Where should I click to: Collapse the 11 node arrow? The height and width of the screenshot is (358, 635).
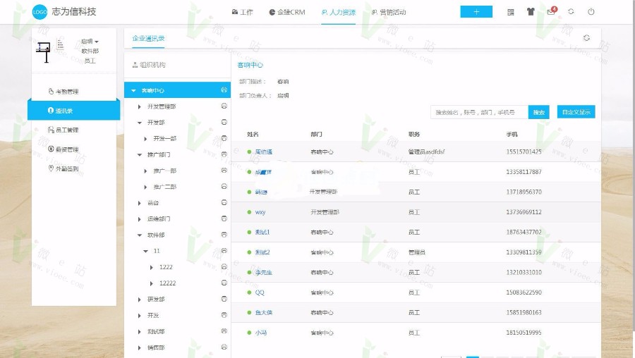click(146, 251)
